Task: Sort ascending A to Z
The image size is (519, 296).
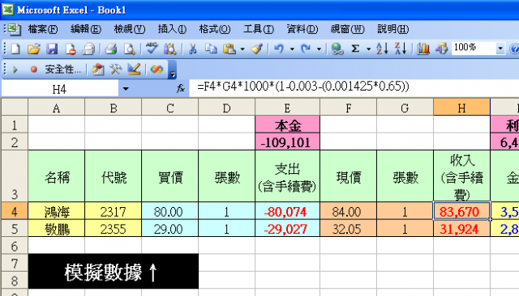Action: (382, 49)
